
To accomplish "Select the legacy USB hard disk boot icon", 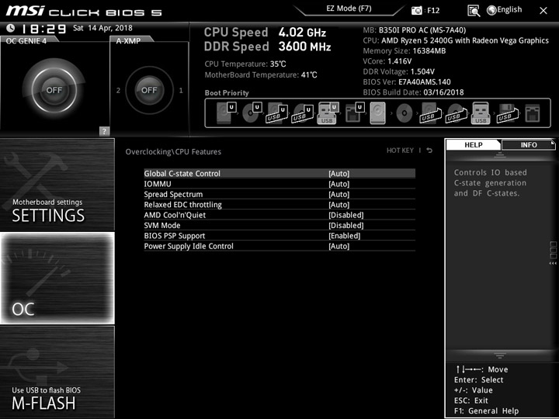I will [x=431, y=113].
